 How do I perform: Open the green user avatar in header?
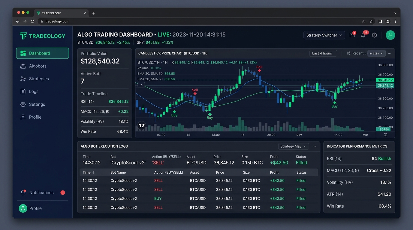(390, 35)
